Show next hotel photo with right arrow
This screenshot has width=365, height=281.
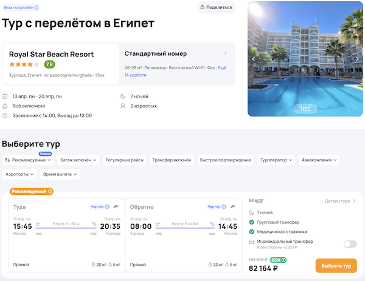pos(357,59)
